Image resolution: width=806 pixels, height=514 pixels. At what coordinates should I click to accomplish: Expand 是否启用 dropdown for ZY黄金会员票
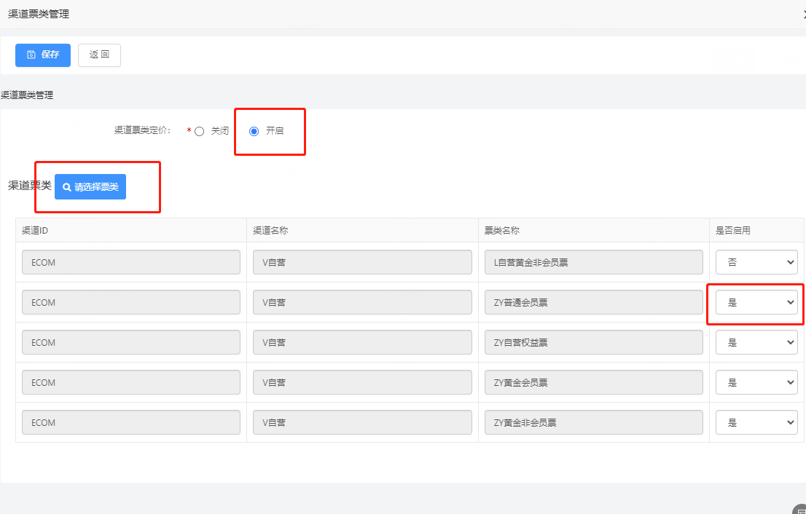[756, 382]
